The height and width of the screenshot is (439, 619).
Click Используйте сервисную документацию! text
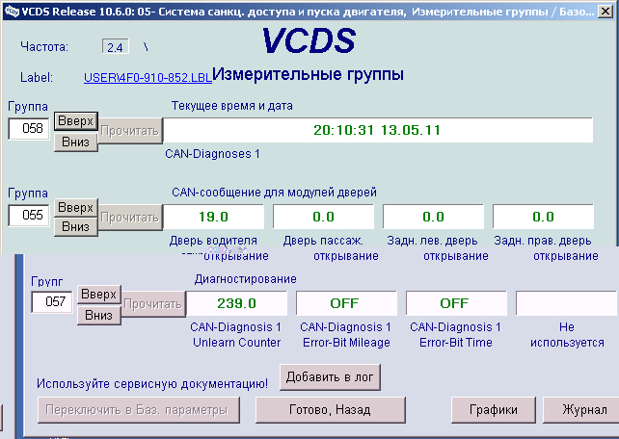(x=152, y=384)
